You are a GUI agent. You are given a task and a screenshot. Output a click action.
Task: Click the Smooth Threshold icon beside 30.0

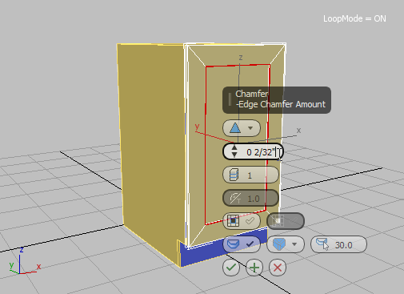click(x=322, y=244)
